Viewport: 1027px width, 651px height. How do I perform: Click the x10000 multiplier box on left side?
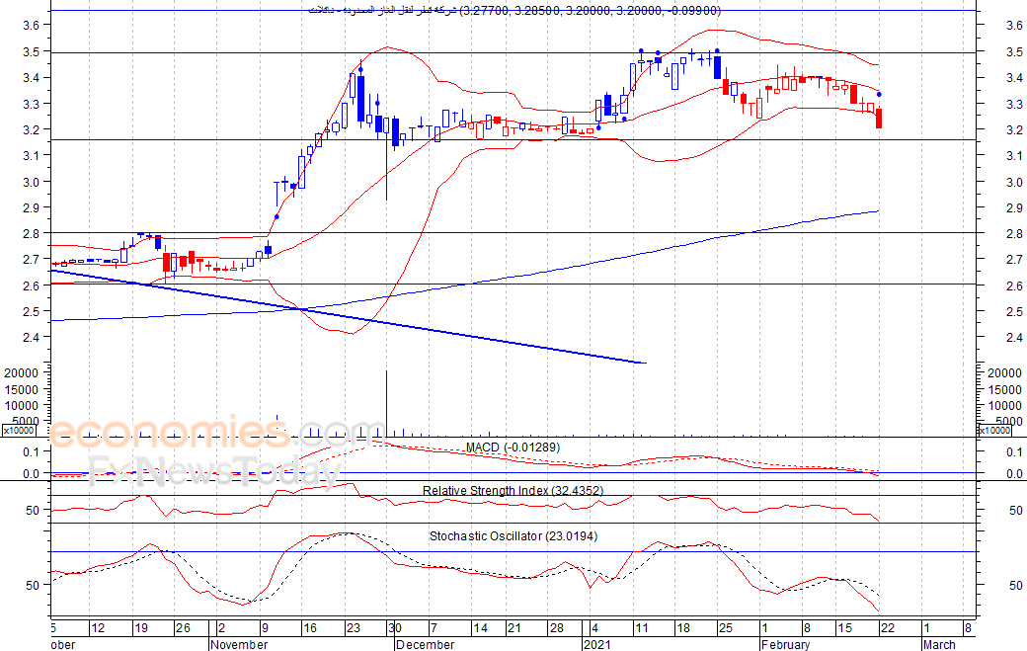pos(19,431)
